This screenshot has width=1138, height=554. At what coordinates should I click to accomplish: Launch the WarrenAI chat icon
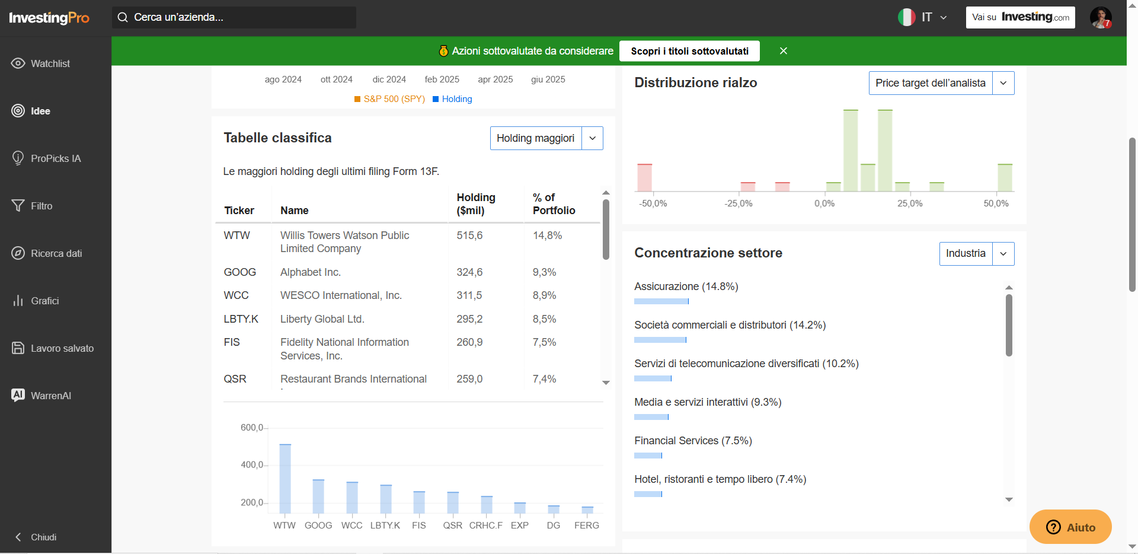tap(18, 395)
